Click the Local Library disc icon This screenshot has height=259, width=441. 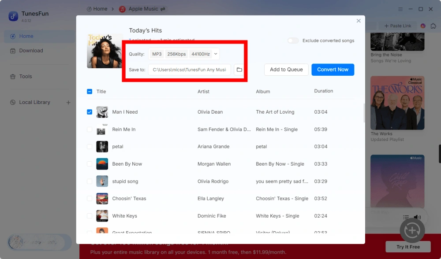[x=13, y=102]
